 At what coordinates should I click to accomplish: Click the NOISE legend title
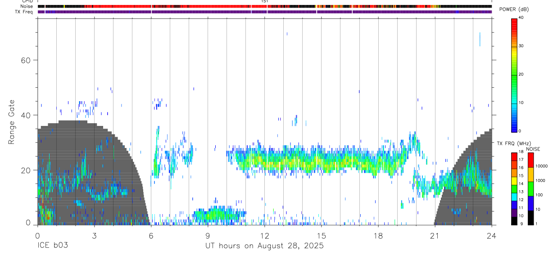point(533,149)
